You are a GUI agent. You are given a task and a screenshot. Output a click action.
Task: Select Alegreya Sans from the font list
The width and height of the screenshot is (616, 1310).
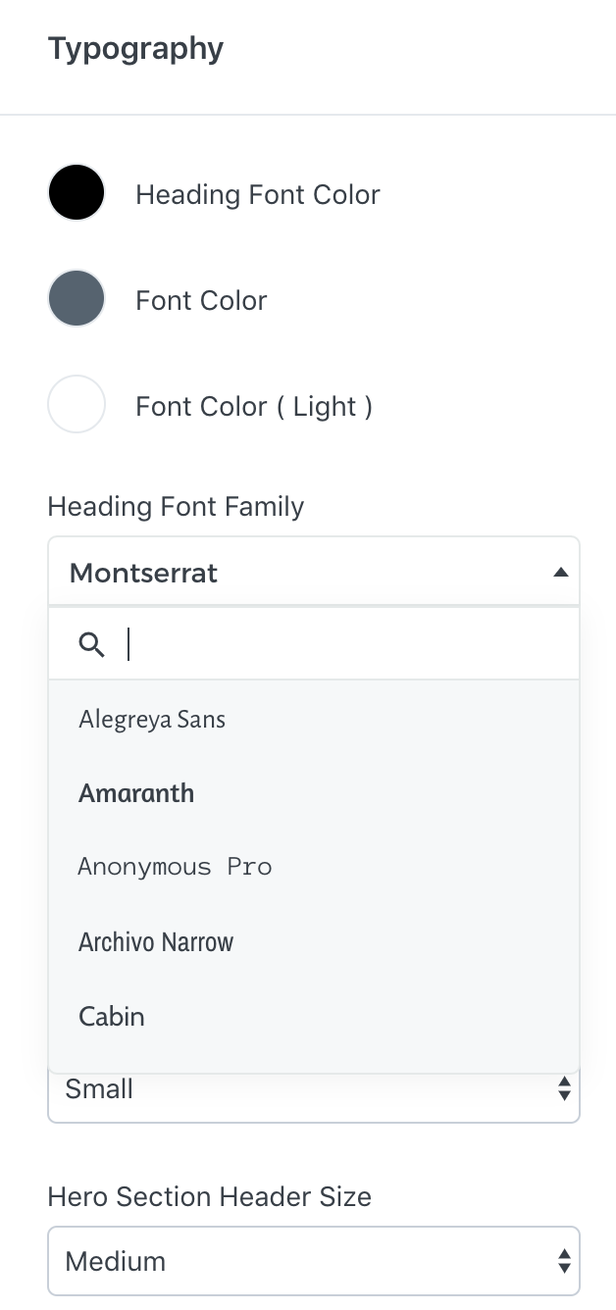tap(152, 720)
